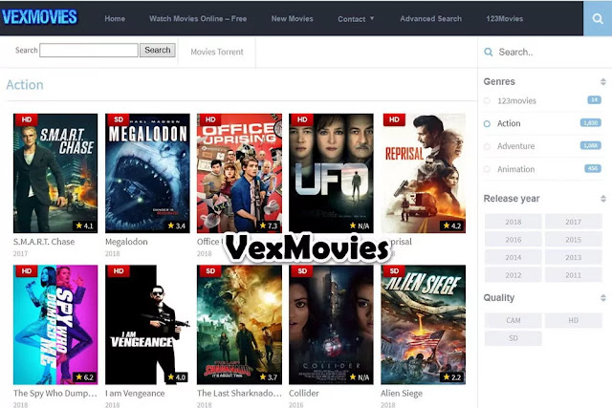Image resolution: width=612 pixels, height=408 pixels.
Task: Click the 4.2 star rating on Reprisal
Action: coord(452,225)
